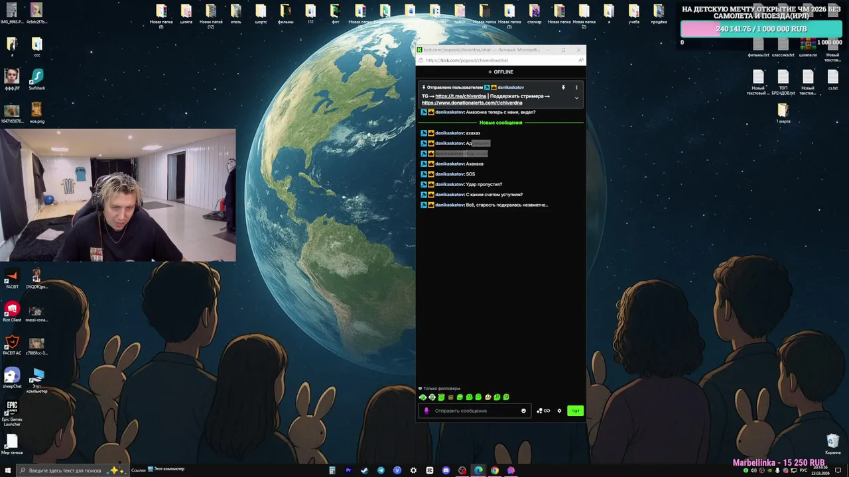Open Steam from the taskbar
The image size is (849, 477).
click(x=364, y=470)
